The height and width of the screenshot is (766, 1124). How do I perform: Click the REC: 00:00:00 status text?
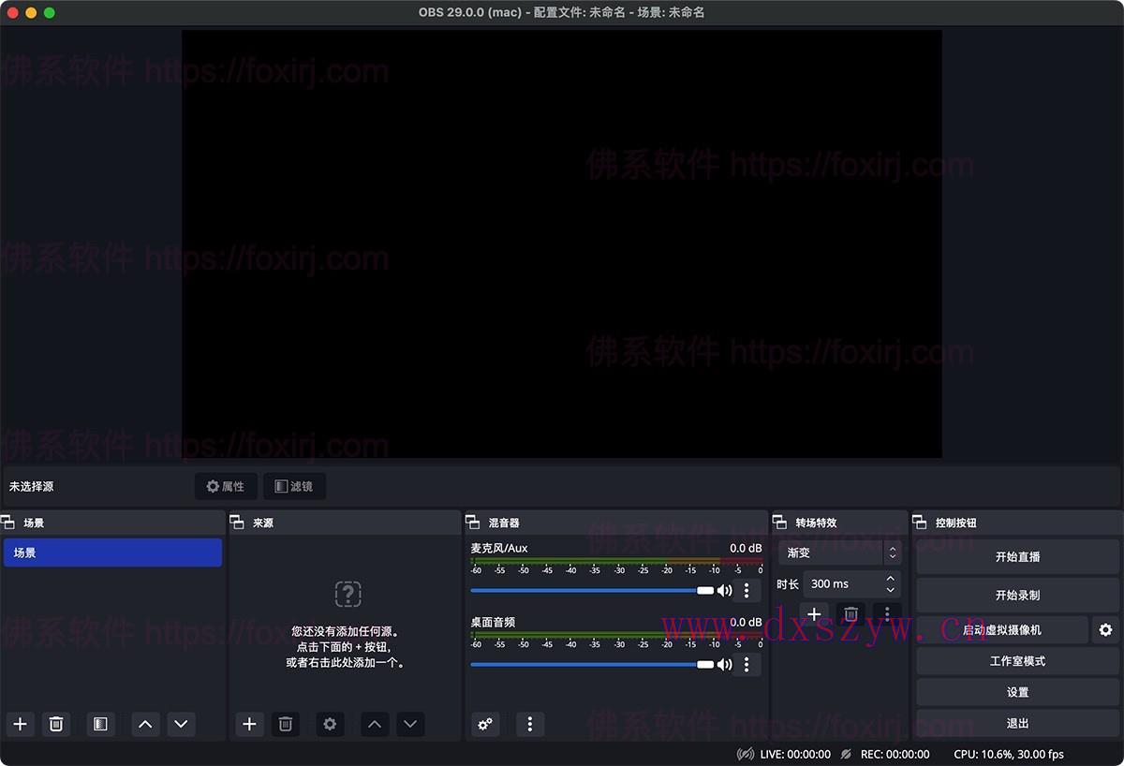[x=895, y=754]
